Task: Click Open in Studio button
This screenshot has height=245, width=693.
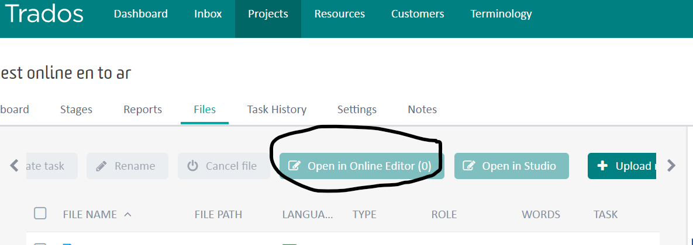Action: coord(511,166)
